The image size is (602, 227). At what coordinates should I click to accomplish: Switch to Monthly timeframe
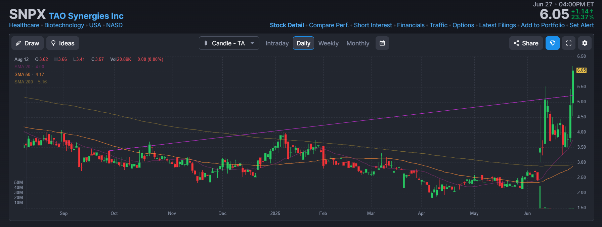coord(358,43)
